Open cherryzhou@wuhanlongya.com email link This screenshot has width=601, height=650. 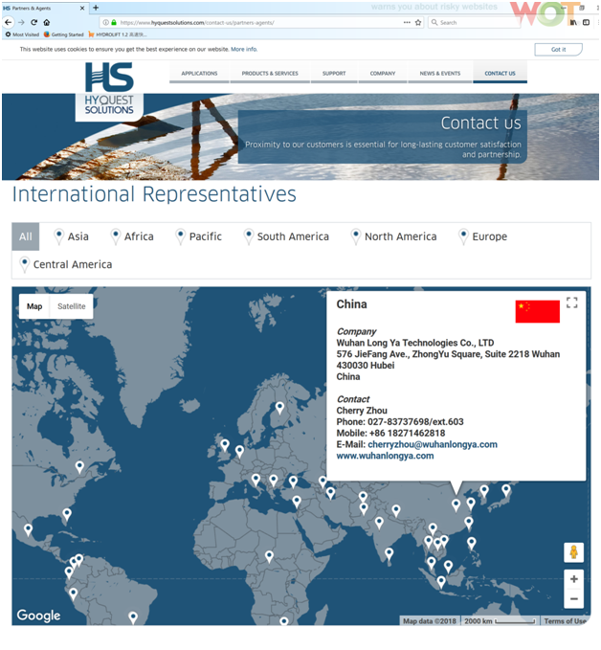tap(433, 444)
